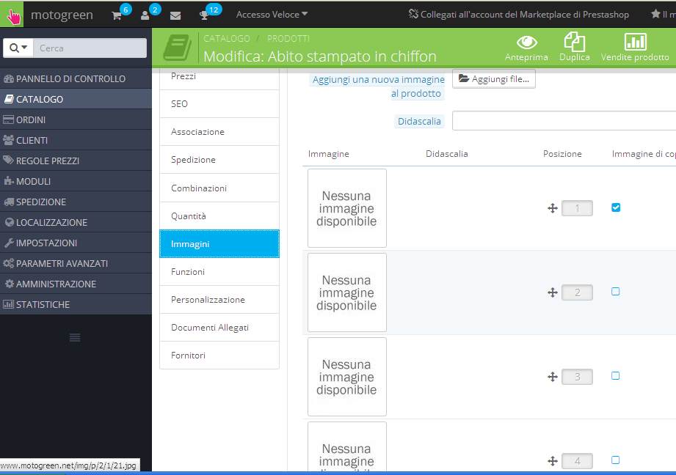This screenshot has height=475, width=676.
Task: Switch to the Quantità product tab
Action: tap(219, 216)
